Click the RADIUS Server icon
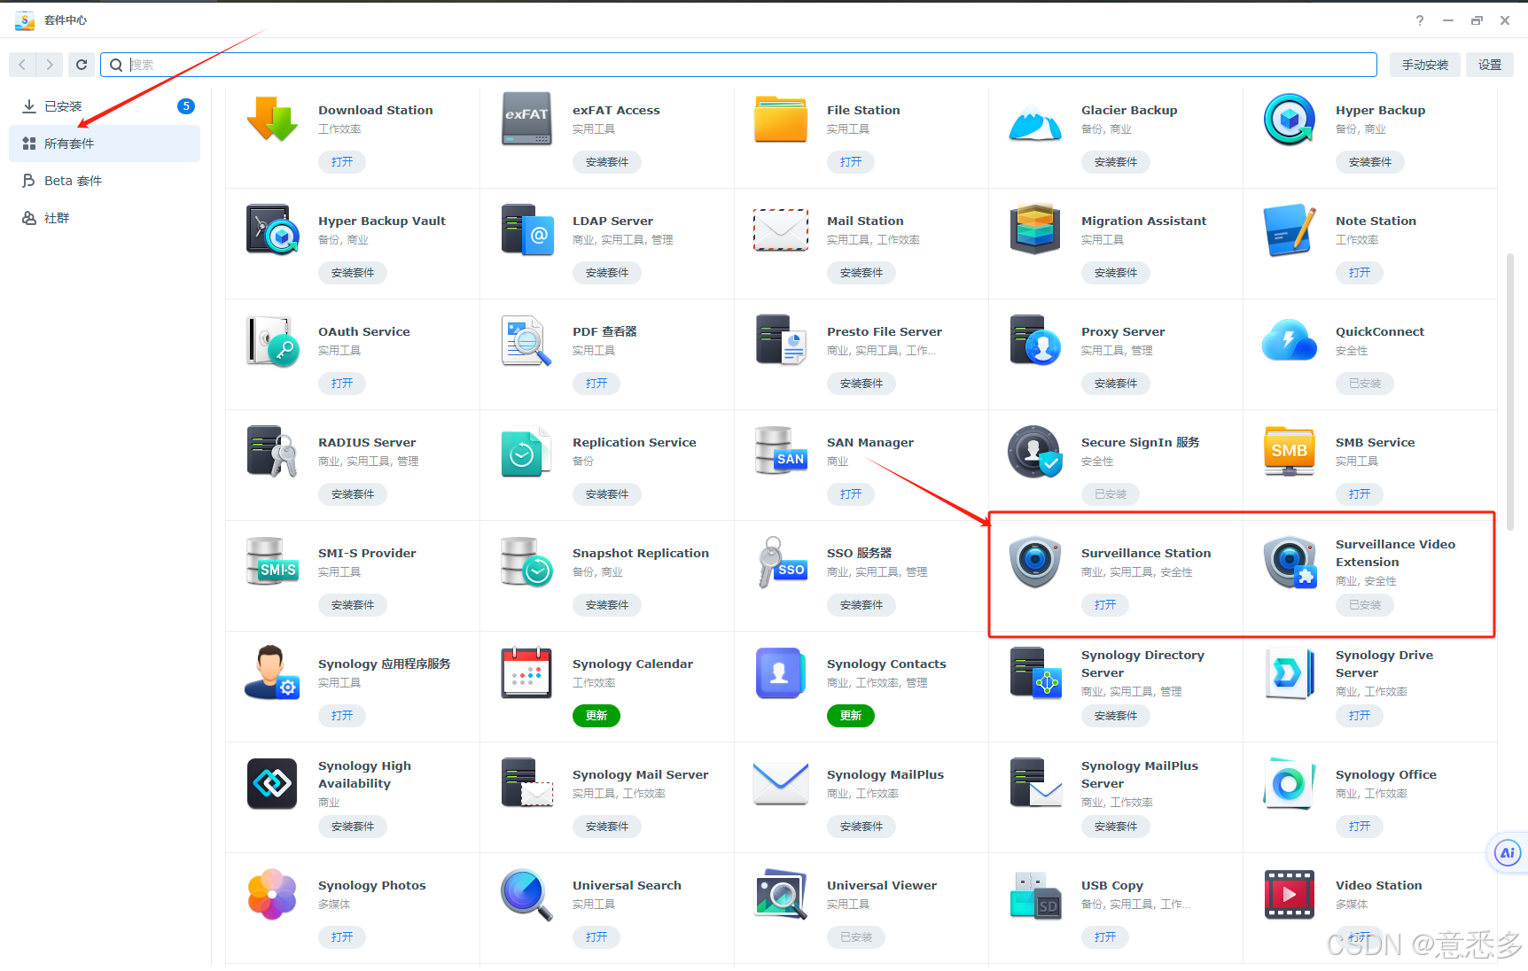This screenshot has width=1528, height=971. 272,451
